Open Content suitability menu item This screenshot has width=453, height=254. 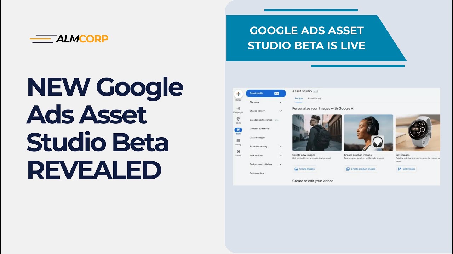(259, 129)
